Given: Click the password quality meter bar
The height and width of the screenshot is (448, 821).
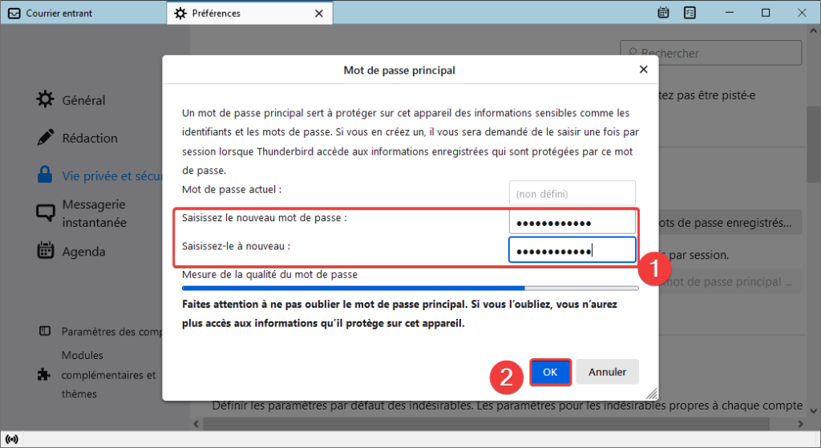Looking at the screenshot, I should (x=410, y=288).
